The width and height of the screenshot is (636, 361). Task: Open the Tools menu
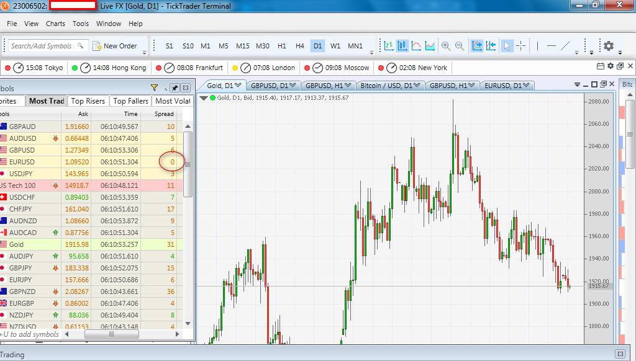(80, 24)
